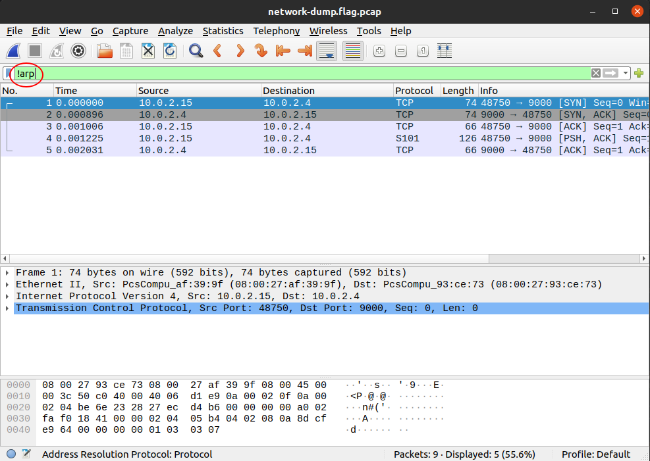
Task: Open the Analyze menu
Action: click(x=175, y=31)
